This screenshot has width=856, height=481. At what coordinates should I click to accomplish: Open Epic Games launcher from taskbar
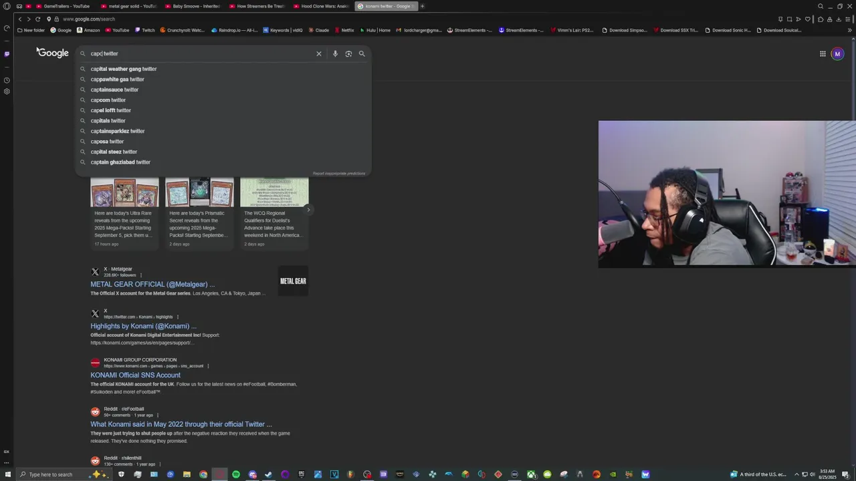coord(302,474)
